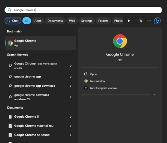The image size is (167, 143).
Task: Open the 'Google Chrome material You' document
Action: 41,126
